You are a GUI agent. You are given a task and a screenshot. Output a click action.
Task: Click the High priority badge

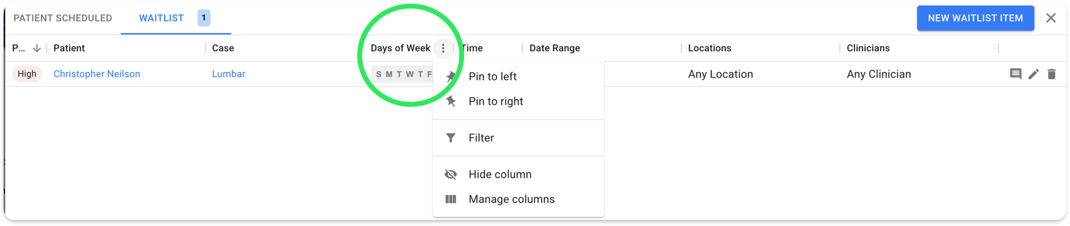(27, 74)
